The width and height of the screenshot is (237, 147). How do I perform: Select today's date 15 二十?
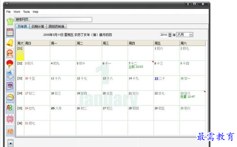(x=167, y=83)
